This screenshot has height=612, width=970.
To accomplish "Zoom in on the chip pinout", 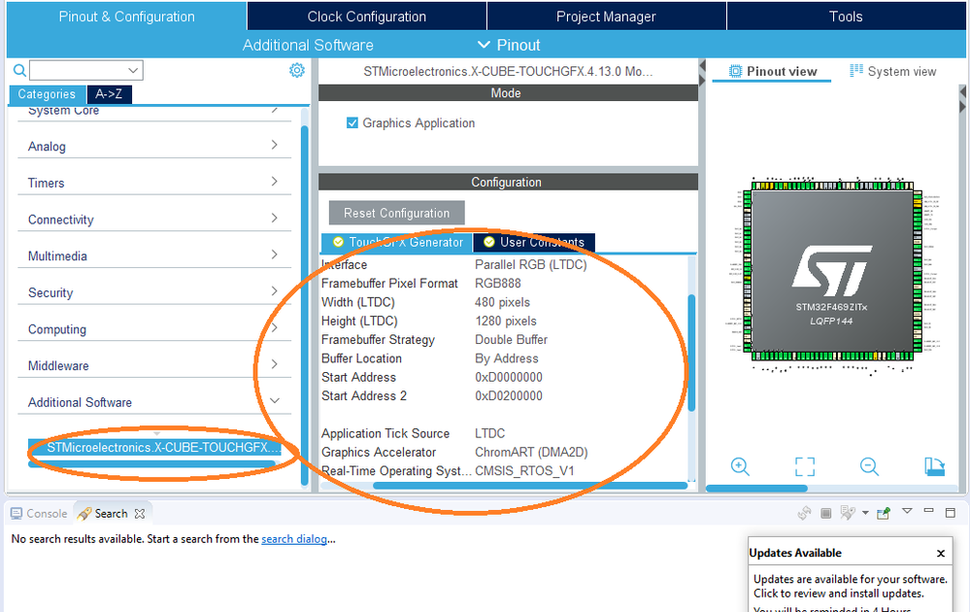I will click(740, 466).
